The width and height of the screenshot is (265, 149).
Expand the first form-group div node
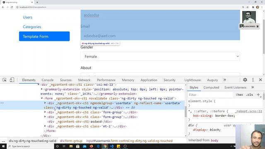(x=45, y=112)
